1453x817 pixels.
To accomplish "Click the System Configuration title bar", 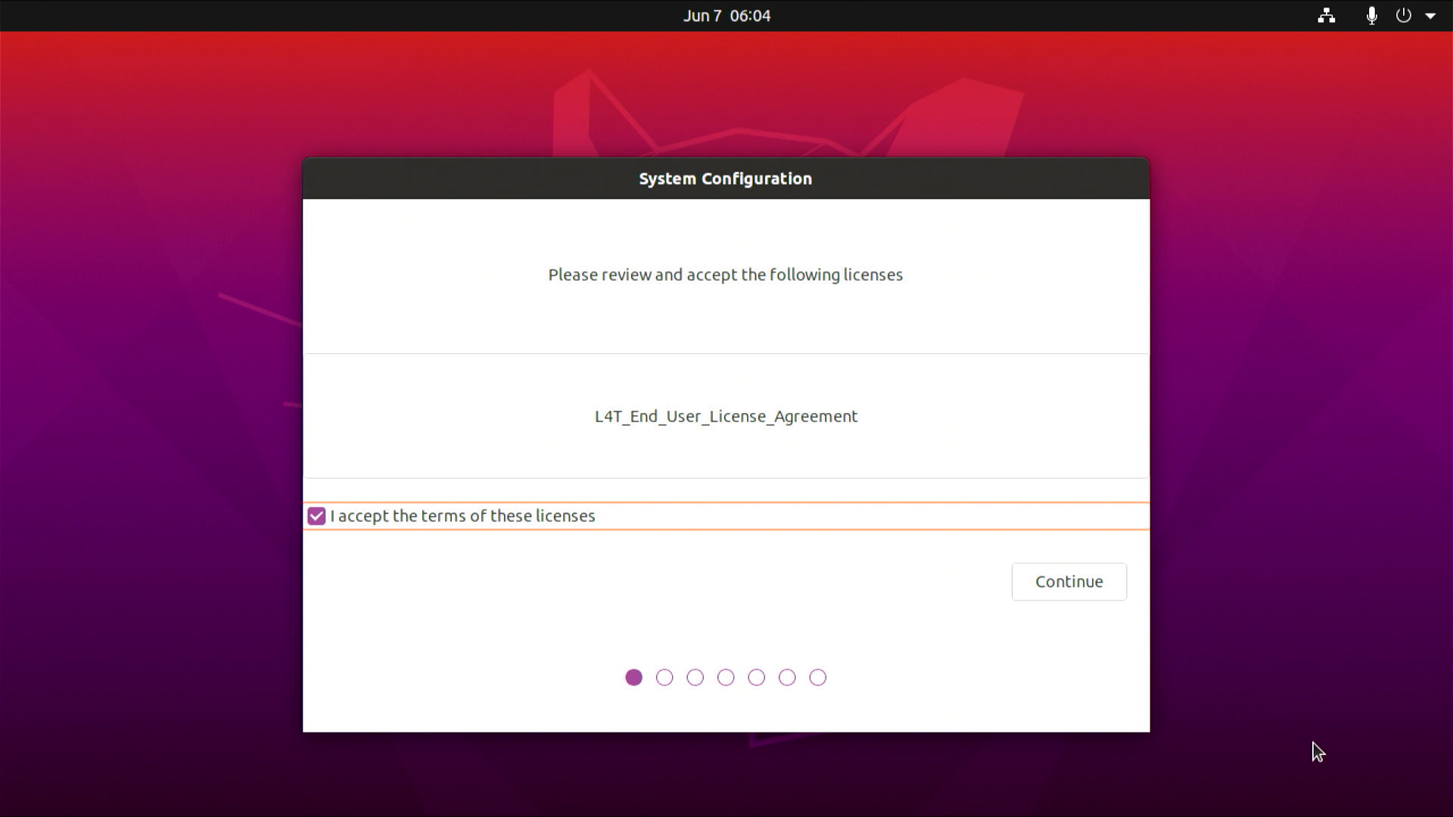I will pyautogui.click(x=726, y=179).
